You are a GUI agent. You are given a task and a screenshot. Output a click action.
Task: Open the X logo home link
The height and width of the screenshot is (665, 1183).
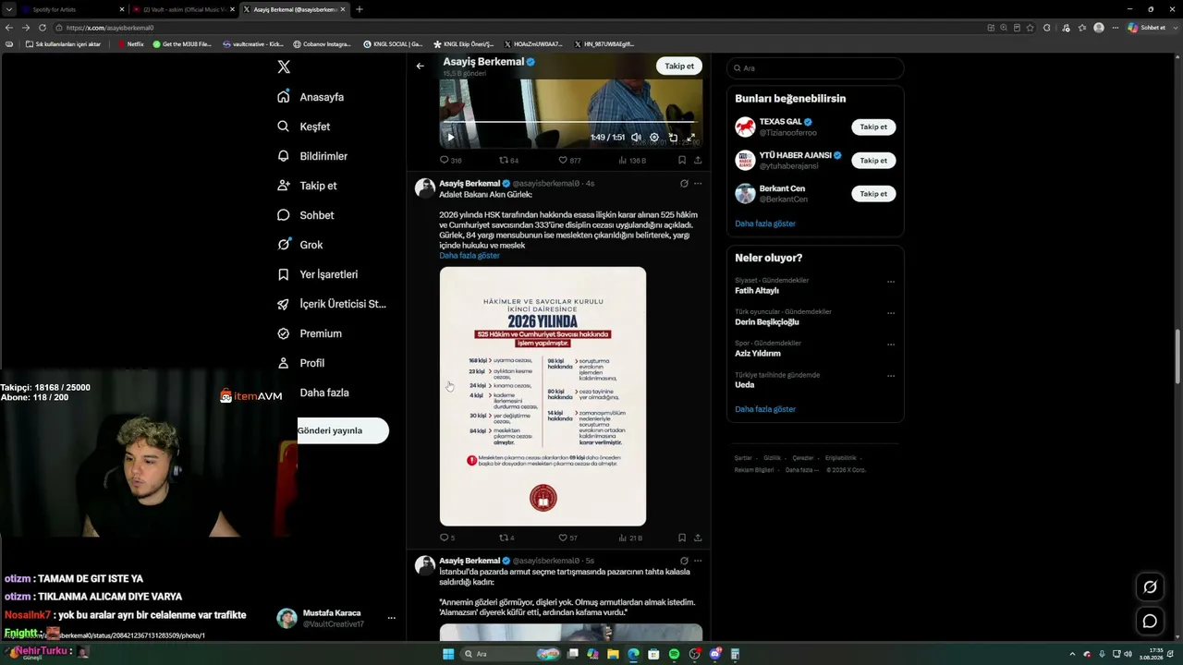284,66
